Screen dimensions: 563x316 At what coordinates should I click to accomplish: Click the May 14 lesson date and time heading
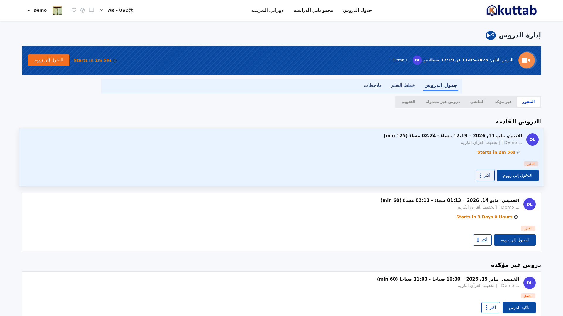pos(450,200)
